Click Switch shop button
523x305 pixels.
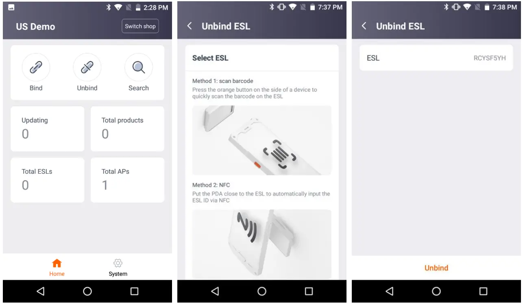pos(140,26)
